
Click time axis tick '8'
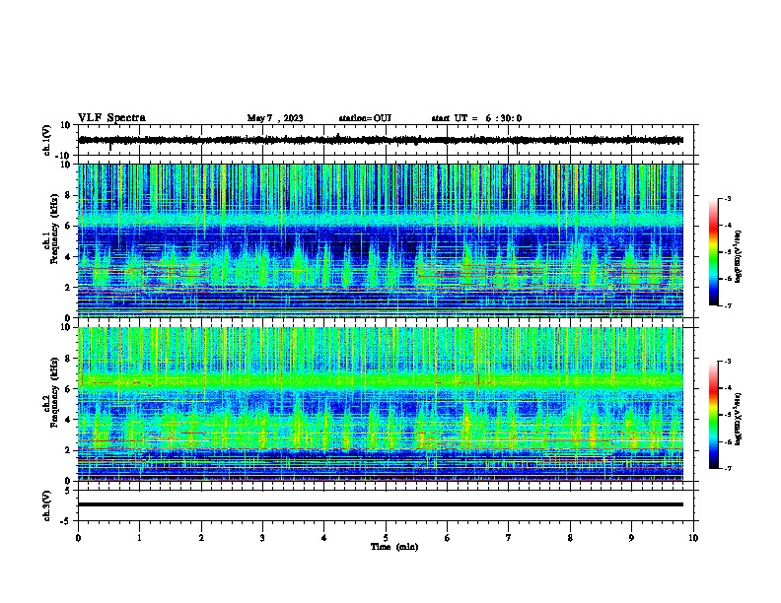click(x=570, y=538)
